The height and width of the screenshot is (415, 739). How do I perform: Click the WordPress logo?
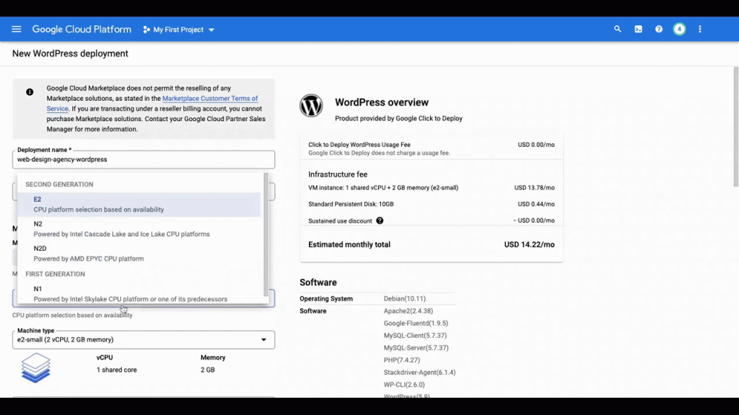click(311, 106)
